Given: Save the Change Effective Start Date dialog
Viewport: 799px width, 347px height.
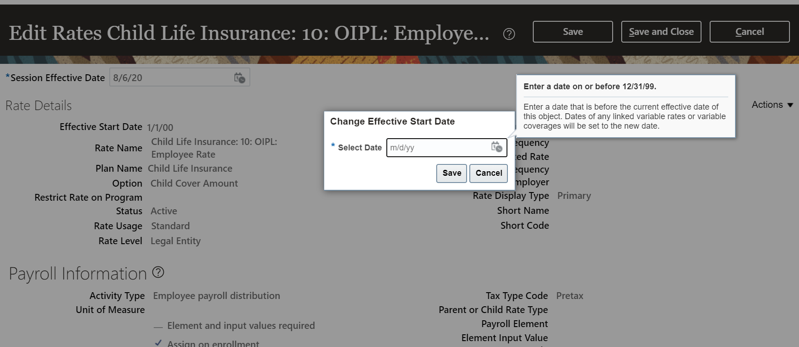Looking at the screenshot, I should [x=451, y=173].
